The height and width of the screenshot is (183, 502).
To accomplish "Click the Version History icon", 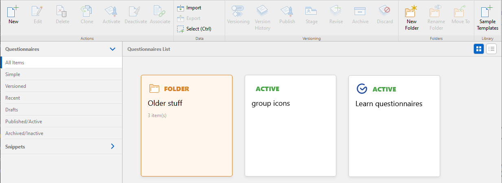I will 263,11.
